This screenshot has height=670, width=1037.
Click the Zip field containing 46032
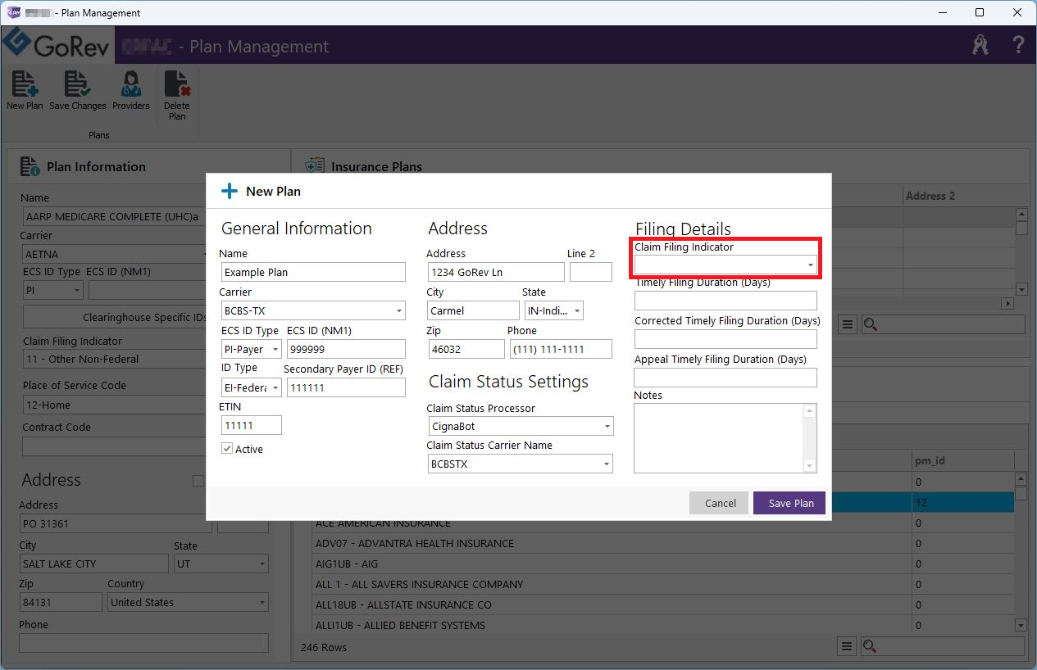click(466, 349)
